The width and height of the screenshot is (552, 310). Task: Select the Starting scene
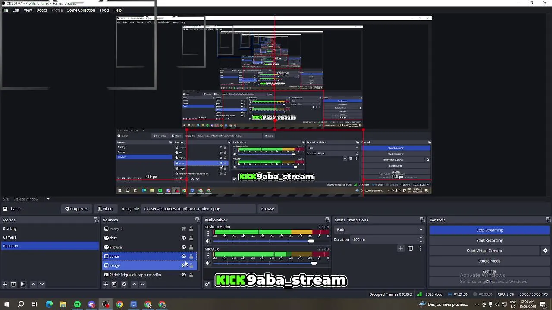pos(50,229)
